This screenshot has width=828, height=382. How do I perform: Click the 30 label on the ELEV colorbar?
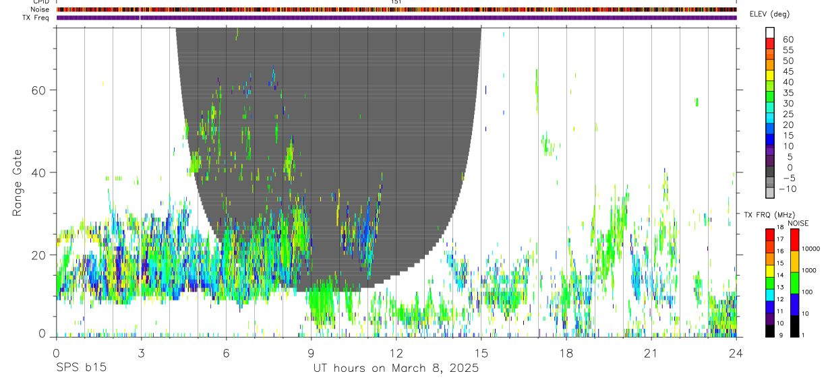click(787, 103)
